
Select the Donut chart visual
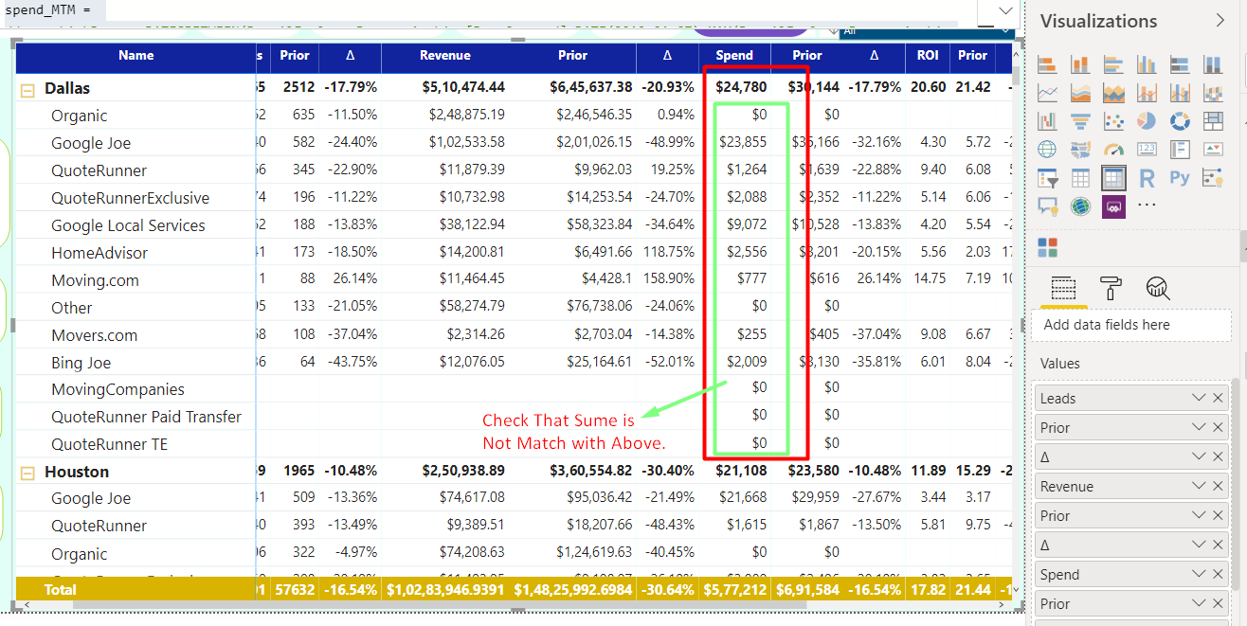pos(1180,121)
